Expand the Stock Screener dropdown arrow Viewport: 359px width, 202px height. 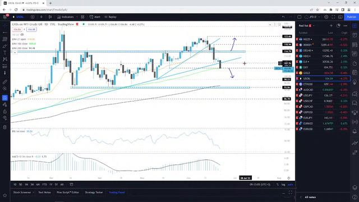34,192
